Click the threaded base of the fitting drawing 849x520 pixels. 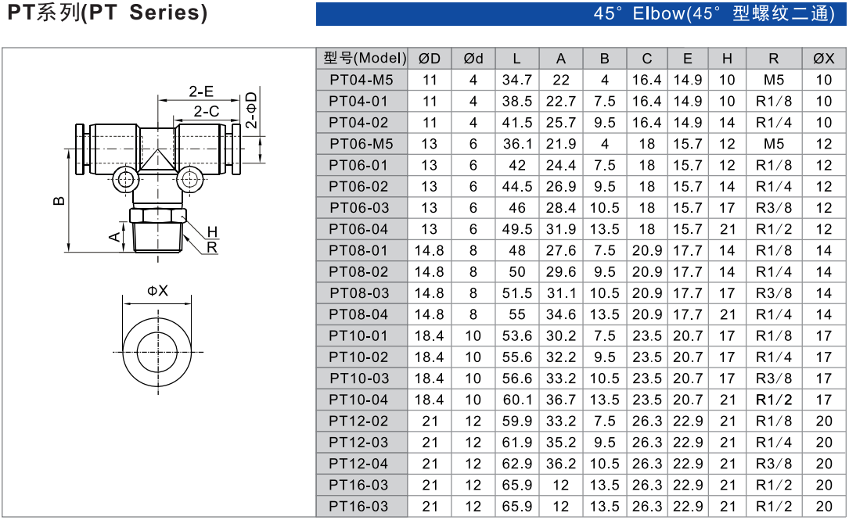point(157,238)
